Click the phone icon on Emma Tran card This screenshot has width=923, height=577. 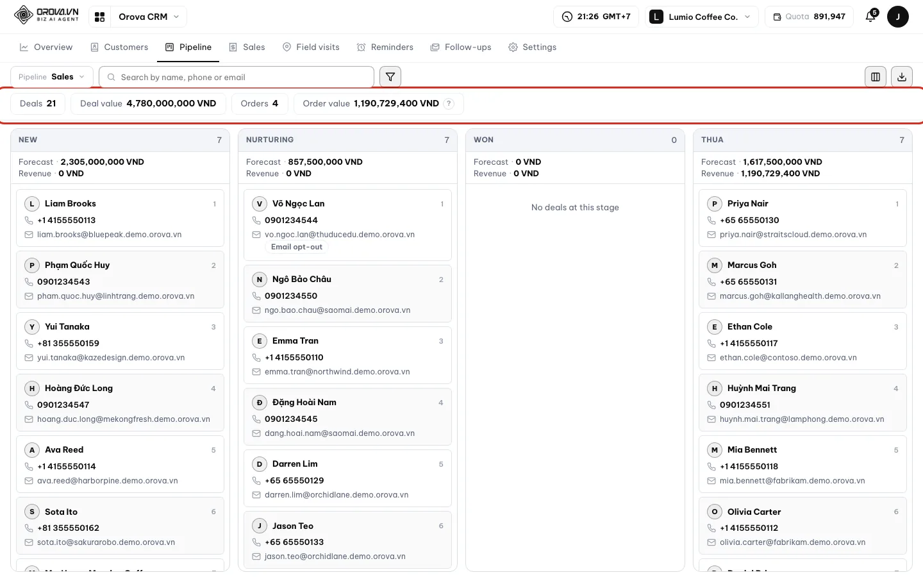(256, 358)
